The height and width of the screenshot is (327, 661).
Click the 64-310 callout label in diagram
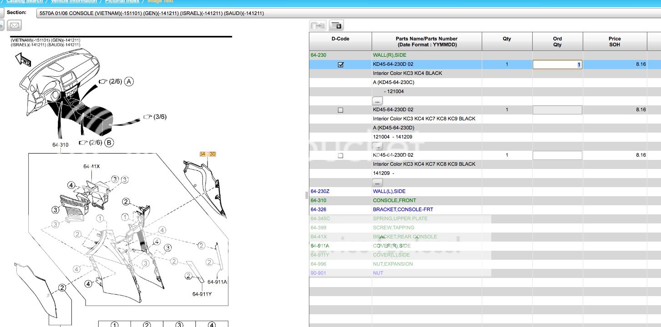[x=61, y=145]
